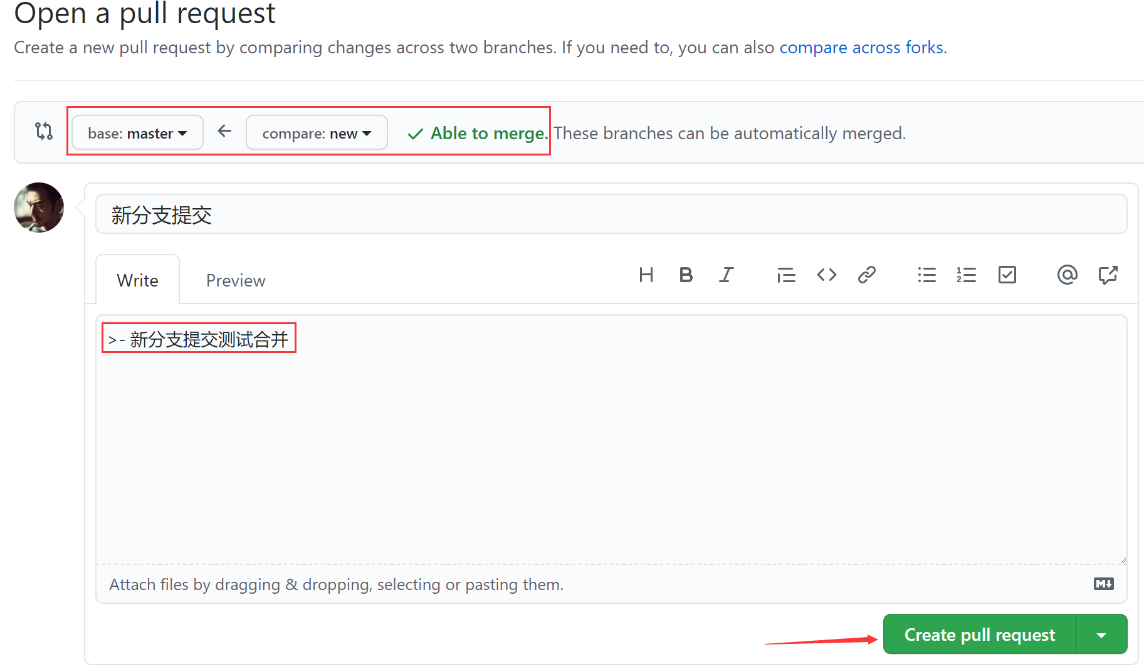Apply italic formatting to text
Screen dimensions: 1144x669
(x=726, y=275)
